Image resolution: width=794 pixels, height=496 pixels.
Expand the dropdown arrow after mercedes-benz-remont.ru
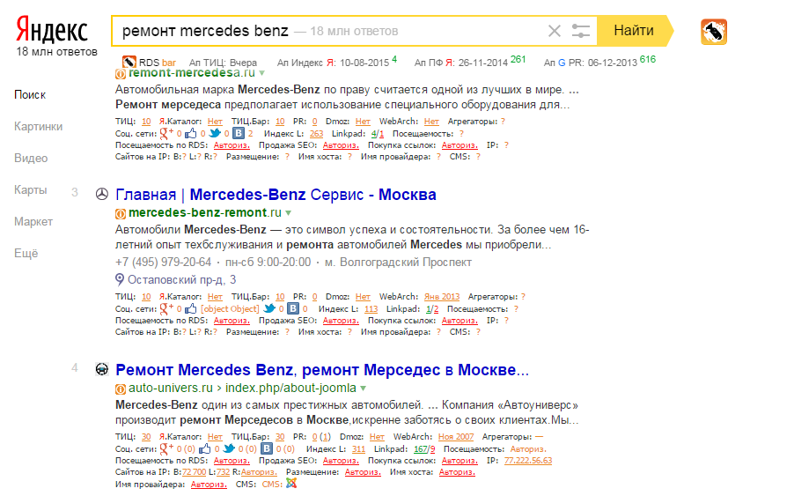point(288,213)
